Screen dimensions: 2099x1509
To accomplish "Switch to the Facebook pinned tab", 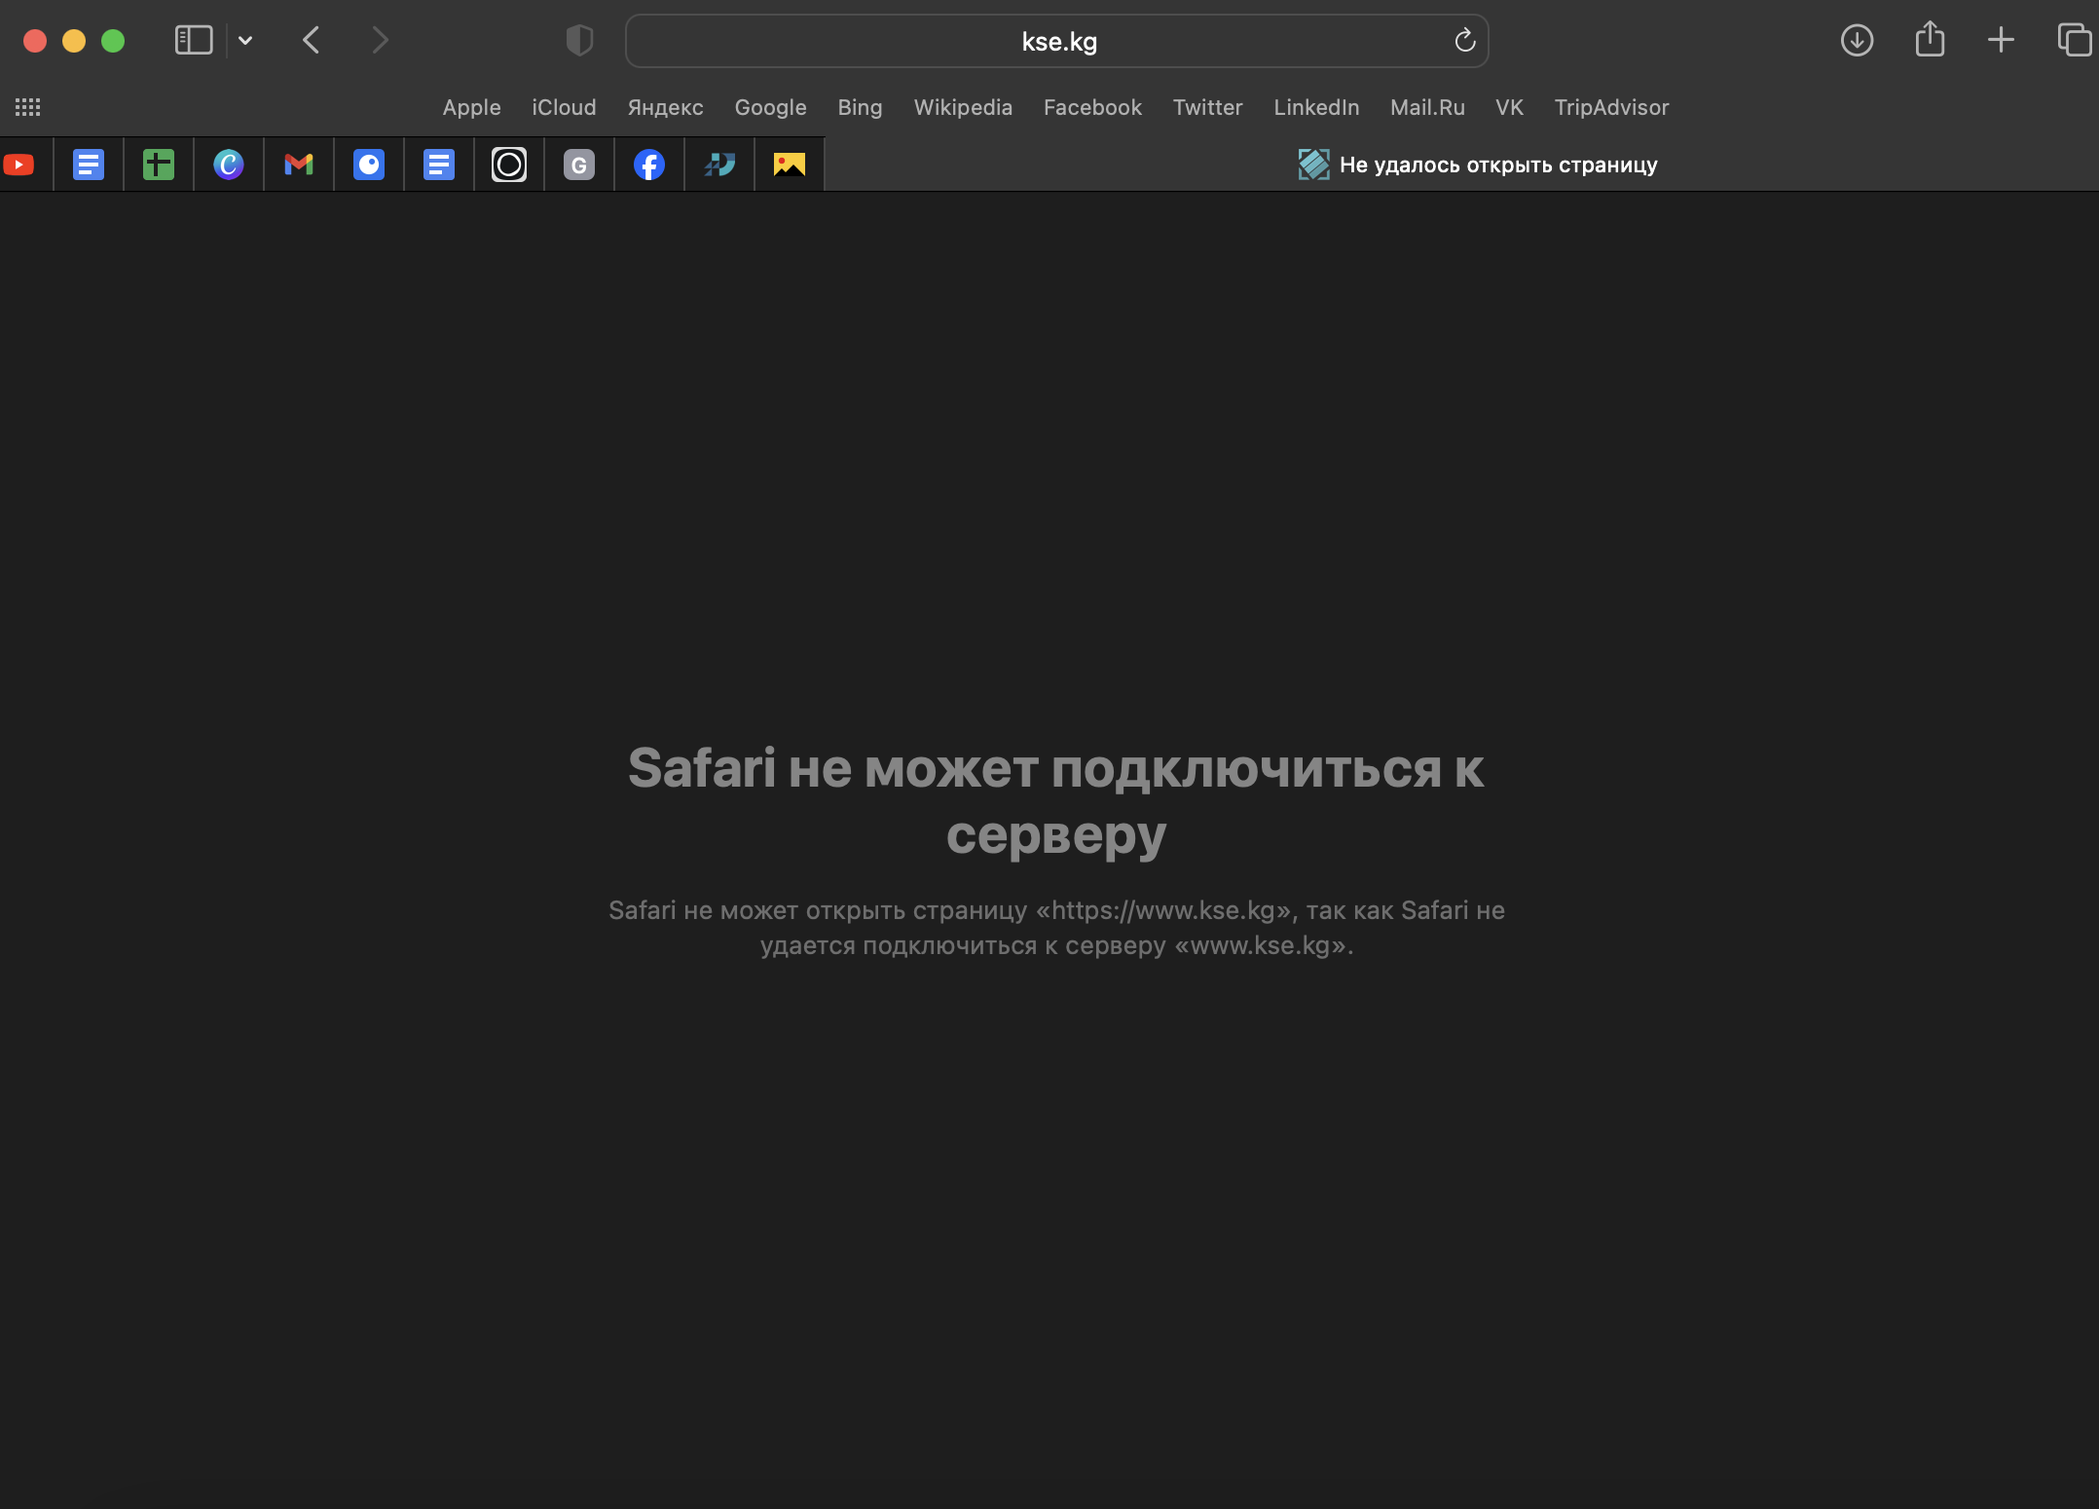I will pos(649,165).
